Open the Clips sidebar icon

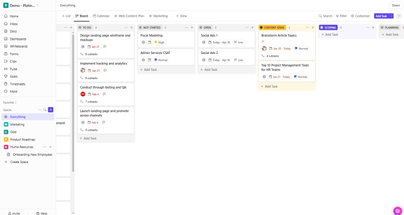tap(6, 61)
